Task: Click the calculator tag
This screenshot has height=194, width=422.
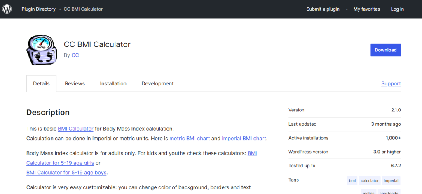Action: point(370,180)
